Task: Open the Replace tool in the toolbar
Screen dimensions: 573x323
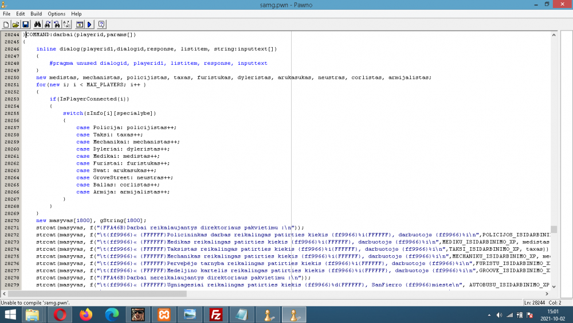Action: pyautogui.click(x=66, y=24)
